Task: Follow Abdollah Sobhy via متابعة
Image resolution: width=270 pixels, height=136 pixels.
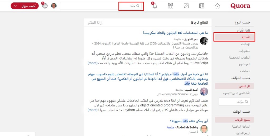Action: click(171, 128)
